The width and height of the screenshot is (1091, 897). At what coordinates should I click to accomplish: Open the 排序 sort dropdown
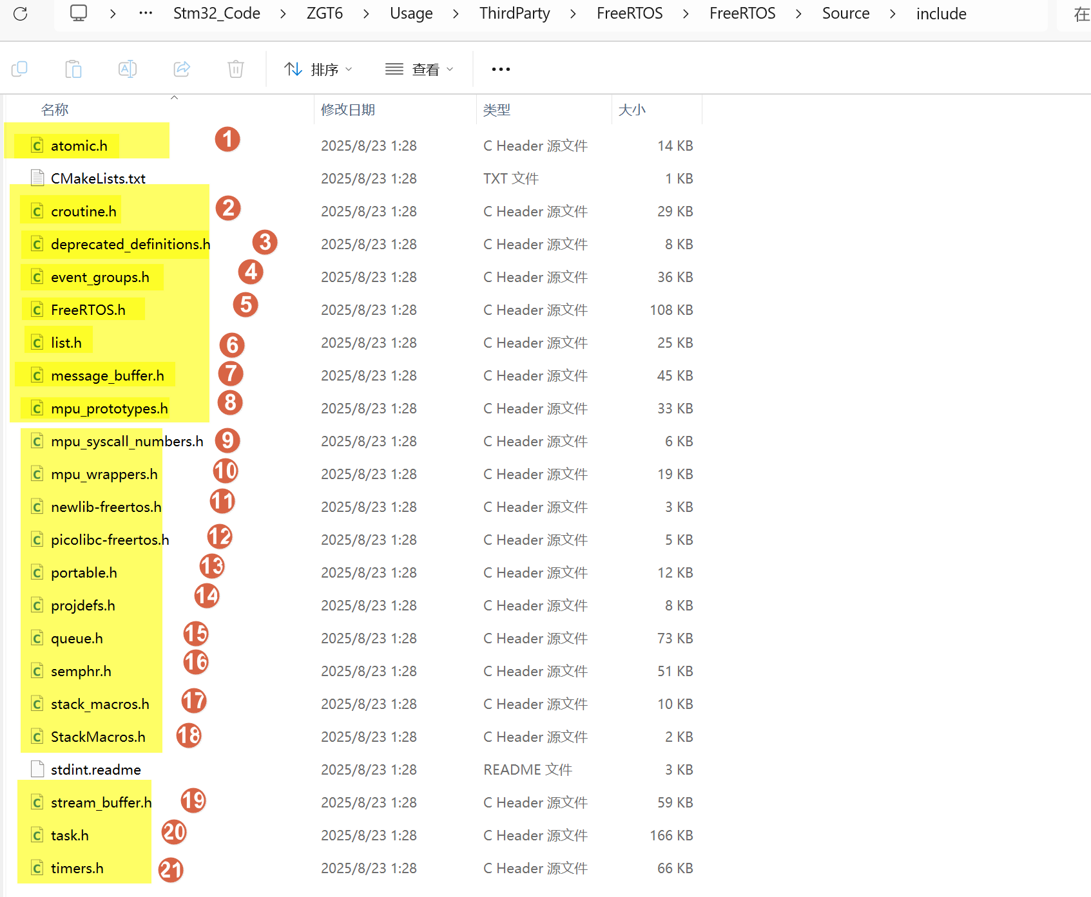[x=318, y=69]
